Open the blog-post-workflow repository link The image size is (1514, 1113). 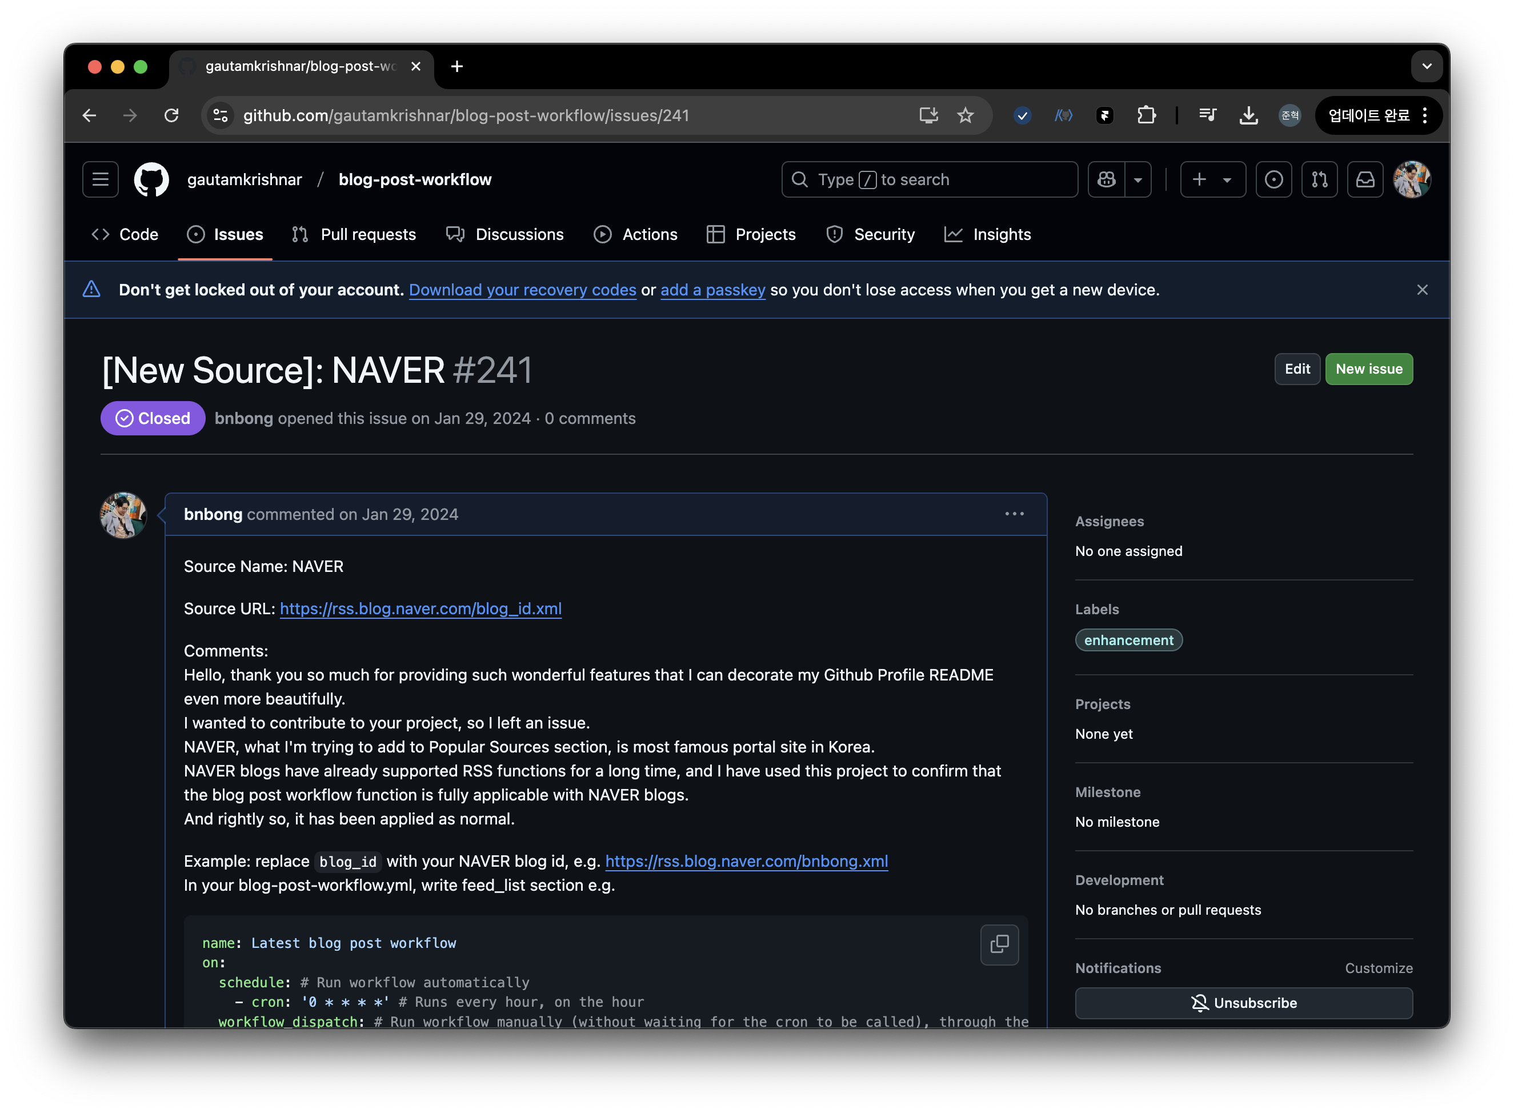click(415, 179)
